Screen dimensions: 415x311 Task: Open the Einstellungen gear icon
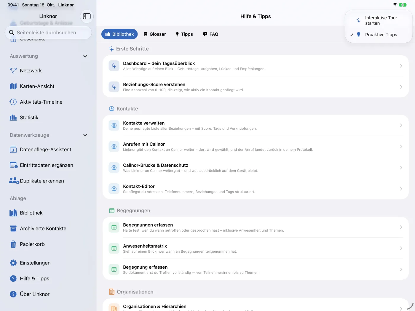[13, 263]
